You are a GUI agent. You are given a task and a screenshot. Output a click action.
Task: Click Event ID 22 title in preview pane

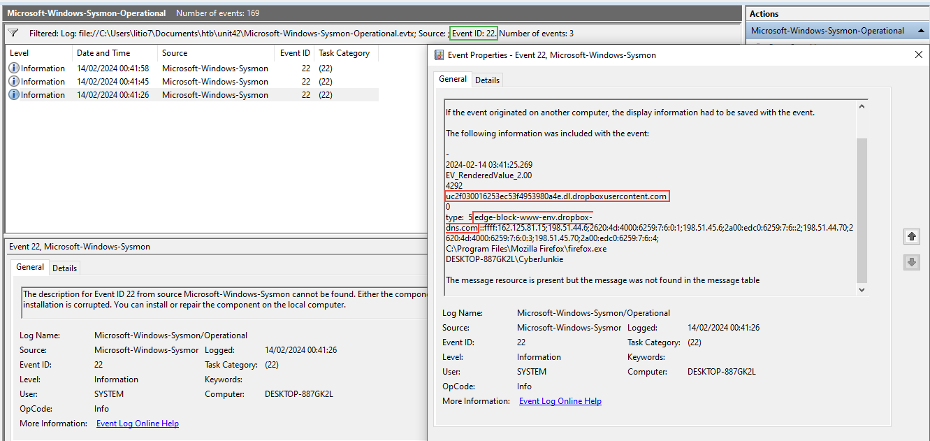tap(80, 247)
